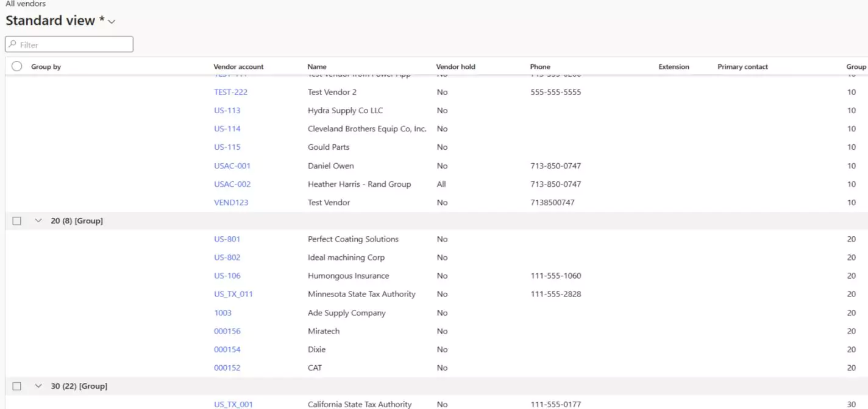
Task: Click the search icon in the Filter box
Action: 13,44
